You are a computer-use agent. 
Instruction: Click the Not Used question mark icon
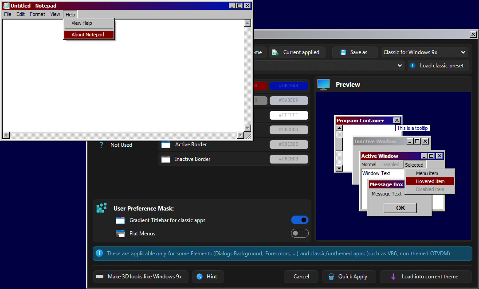[x=102, y=145]
